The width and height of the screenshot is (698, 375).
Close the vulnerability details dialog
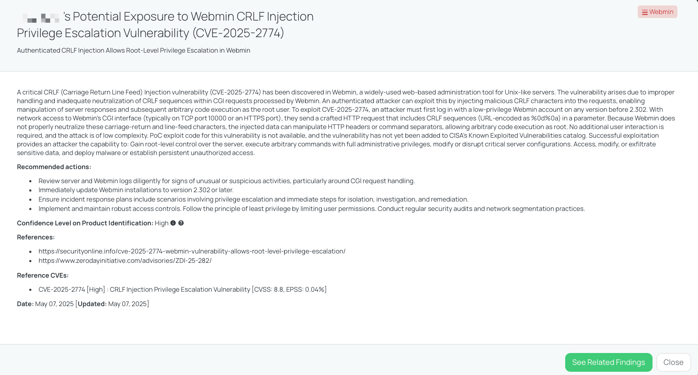[x=673, y=362]
